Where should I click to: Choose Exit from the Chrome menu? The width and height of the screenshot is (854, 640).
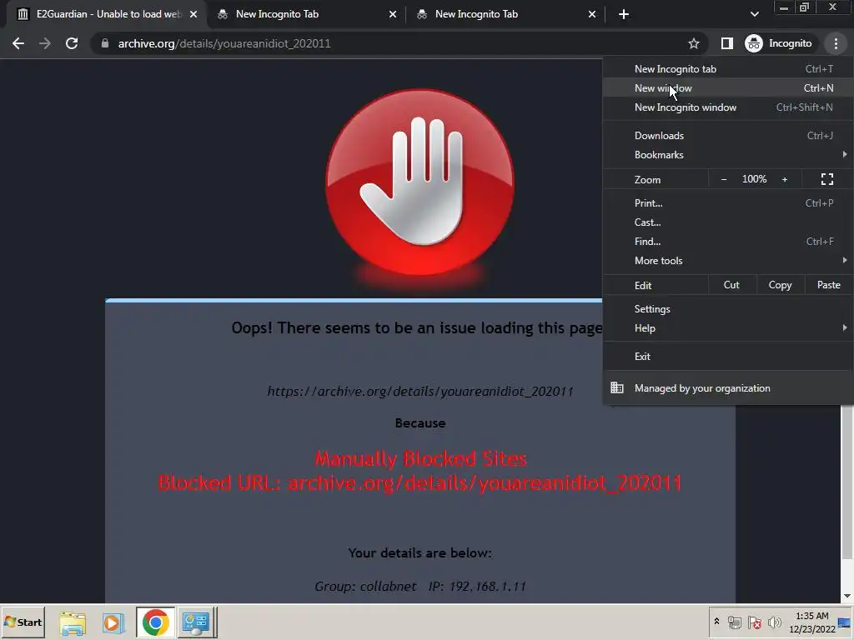click(728, 357)
